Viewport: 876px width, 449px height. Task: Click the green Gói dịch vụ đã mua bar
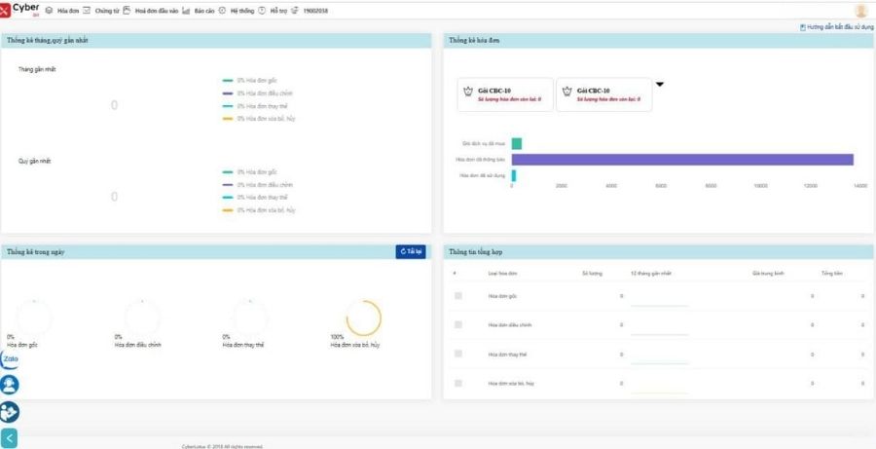pyautogui.click(x=517, y=144)
